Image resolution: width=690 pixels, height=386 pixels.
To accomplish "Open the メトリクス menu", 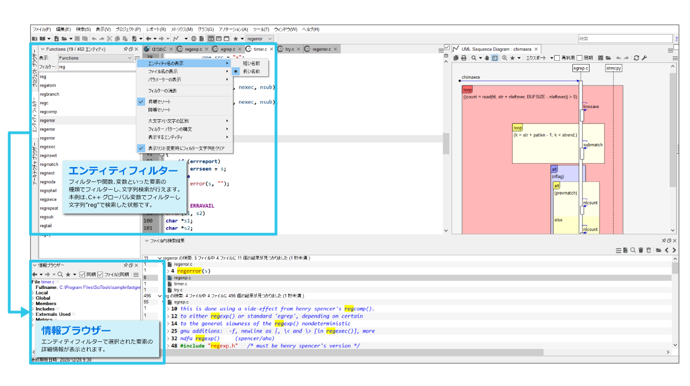I will tap(182, 29).
